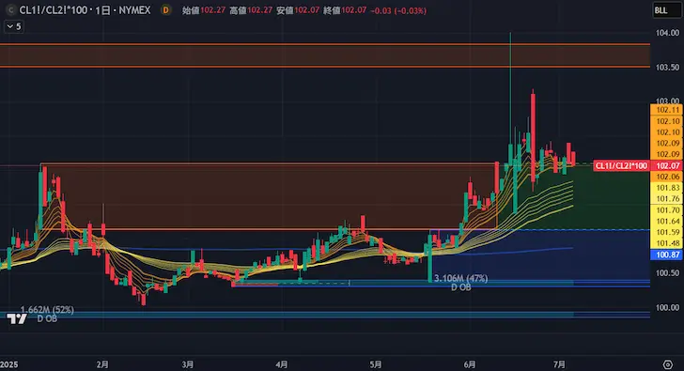The height and width of the screenshot is (371, 684).
Task: Click the 4月 label on time axis
Action: [x=282, y=364]
